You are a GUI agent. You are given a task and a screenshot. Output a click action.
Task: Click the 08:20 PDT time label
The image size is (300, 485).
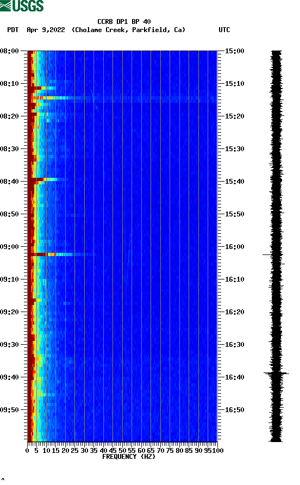10,116
